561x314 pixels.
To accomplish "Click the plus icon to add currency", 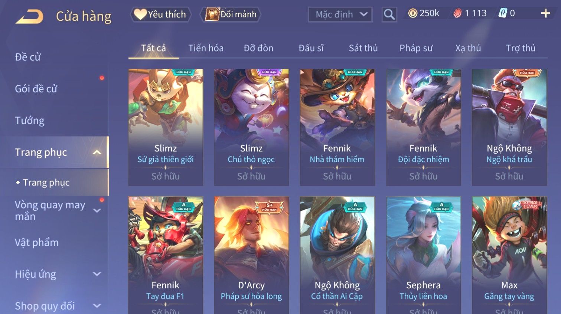I will [545, 13].
